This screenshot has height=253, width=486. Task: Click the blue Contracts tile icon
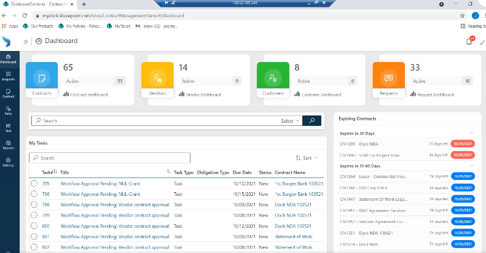(42, 78)
